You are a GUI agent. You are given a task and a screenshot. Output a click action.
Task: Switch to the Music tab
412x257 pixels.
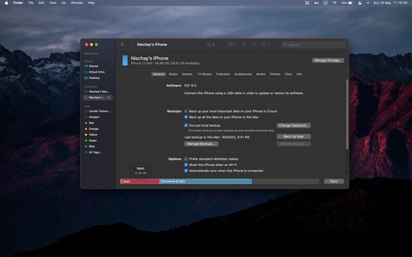[173, 74]
